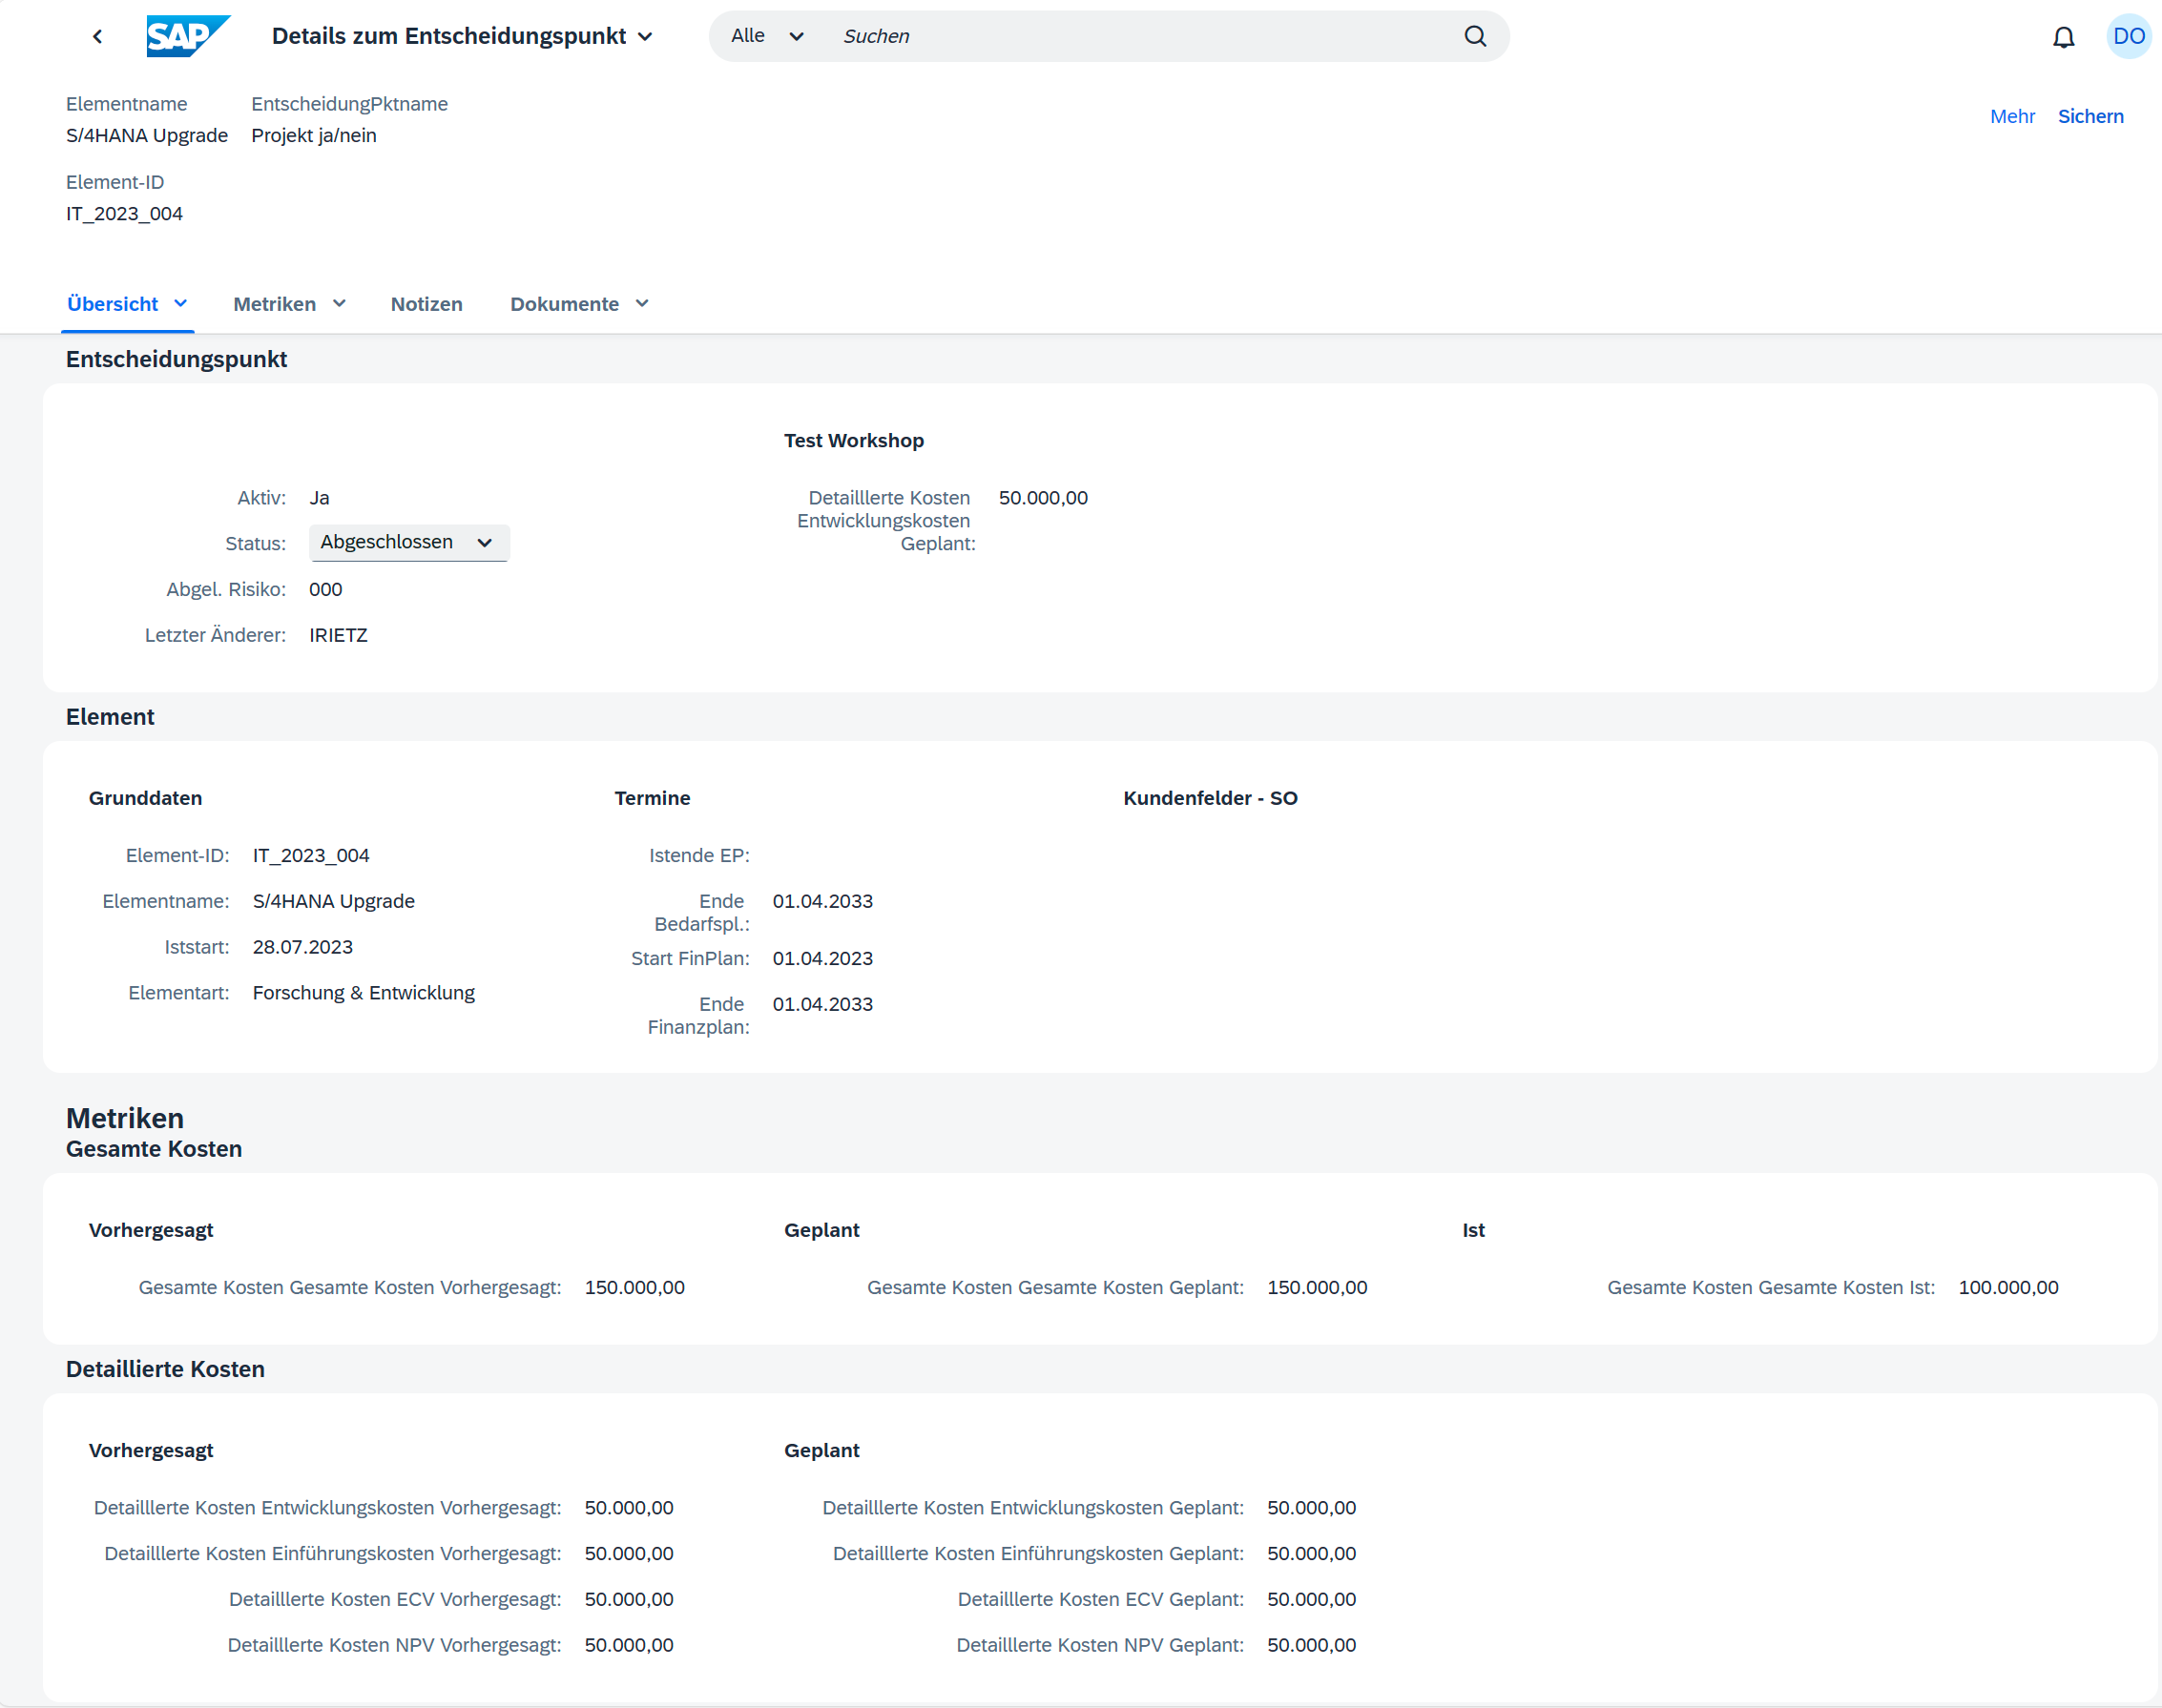Image resolution: width=2162 pixels, height=1708 pixels.
Task: Click Gesamte Kosten Ist value 100.000,00
Action: [2008, 1287]
